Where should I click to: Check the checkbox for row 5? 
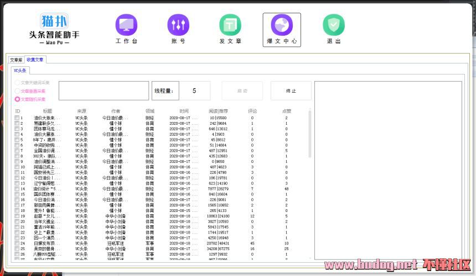17,140
